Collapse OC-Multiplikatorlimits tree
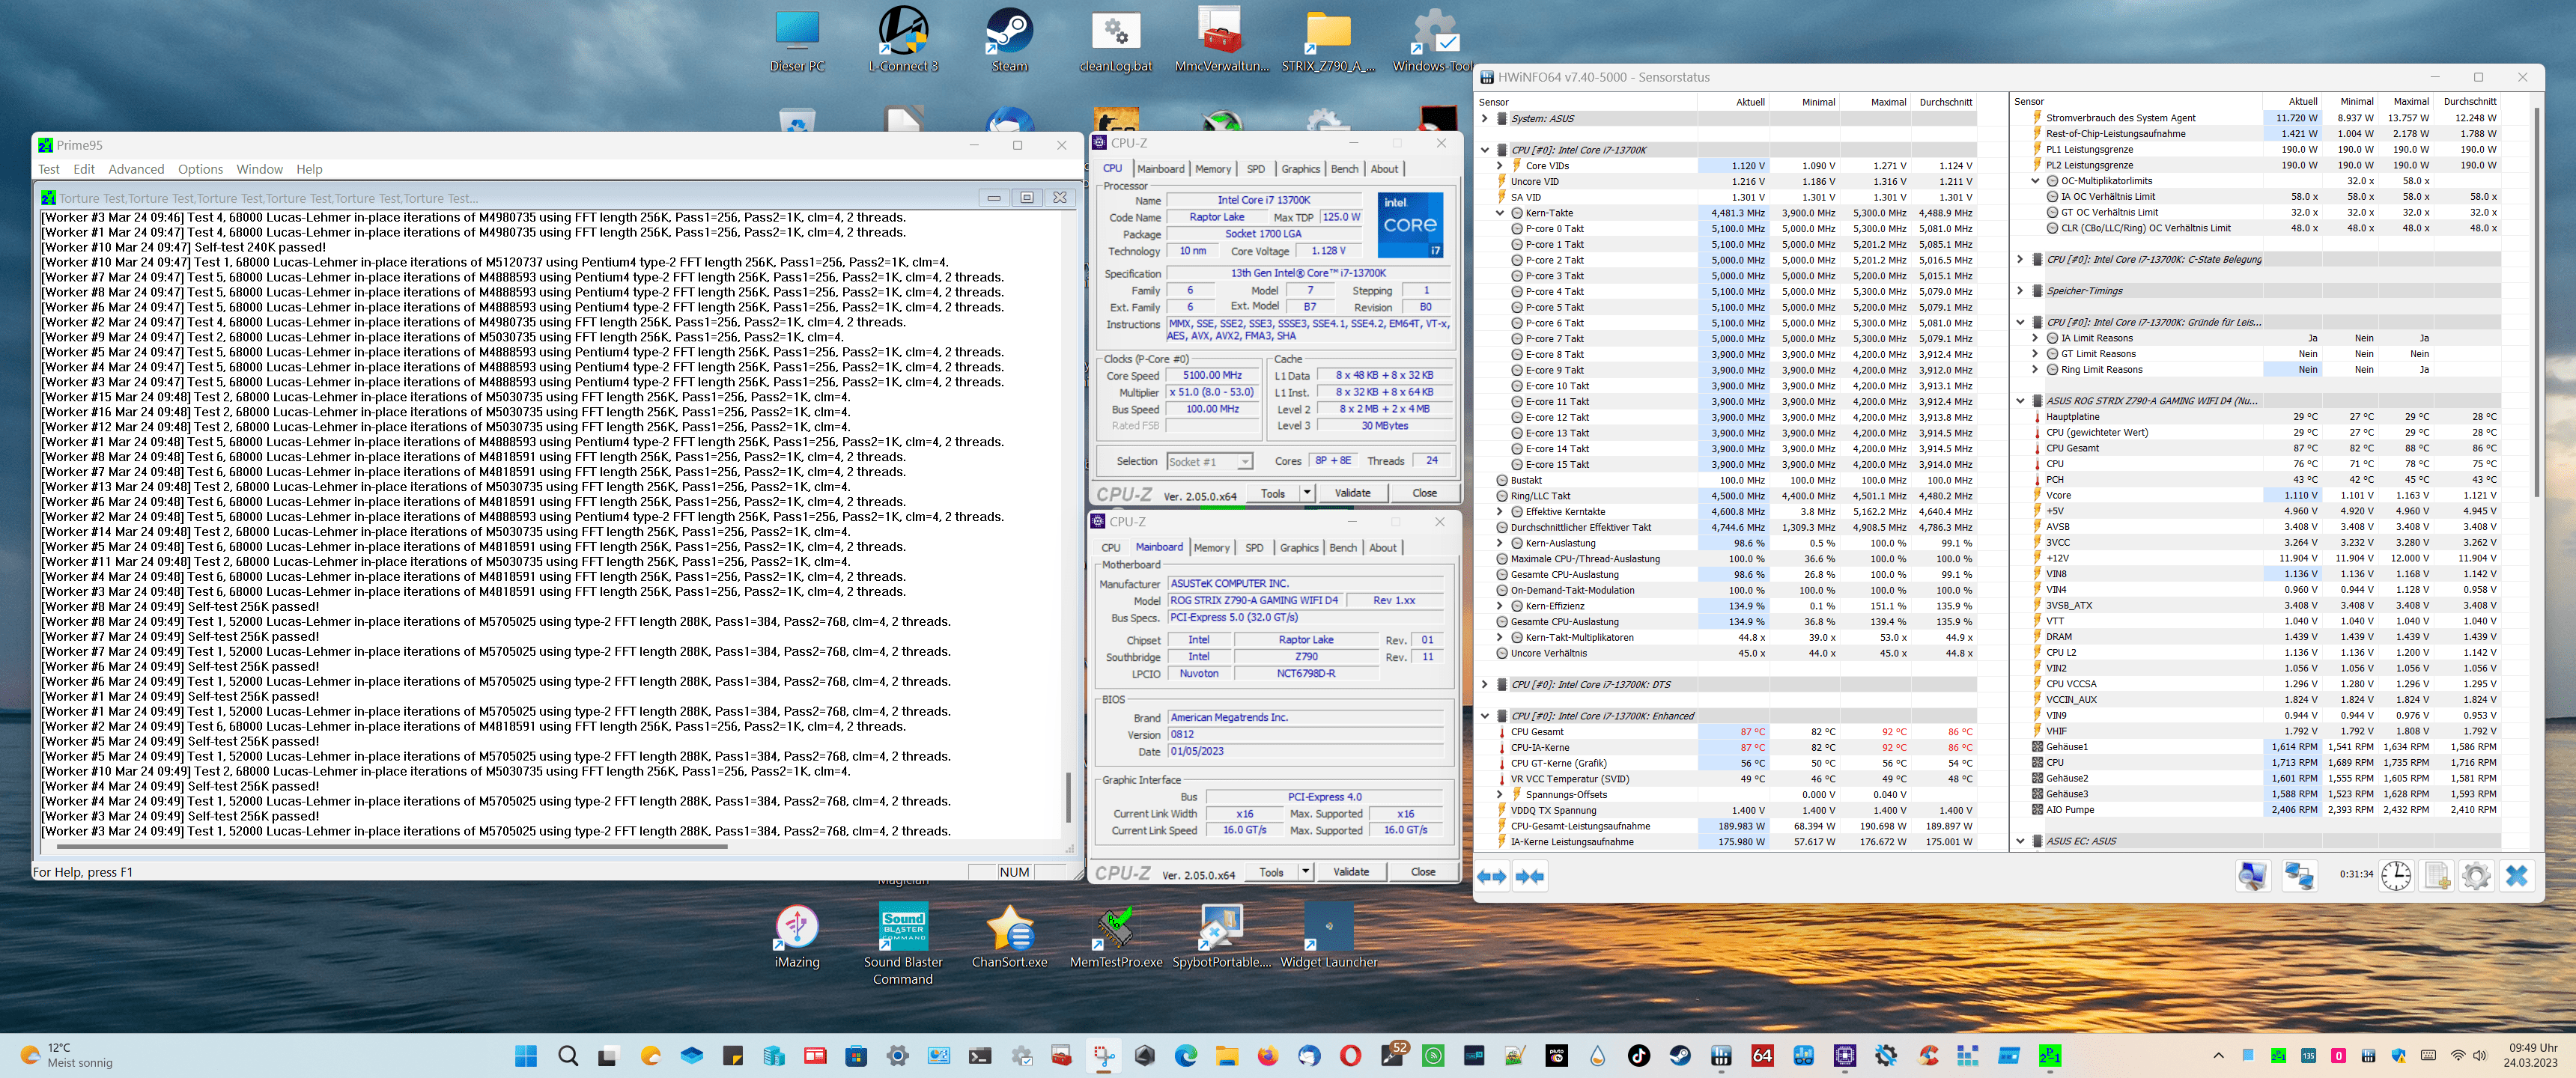 2035,181
